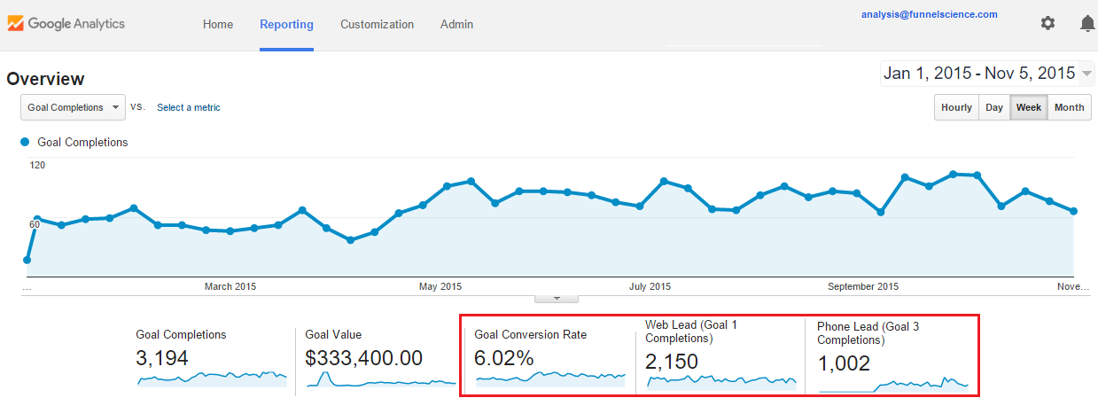The image size is (1098, 398).
Task: Switch the chart to Day view
Action: click(994, 107)
